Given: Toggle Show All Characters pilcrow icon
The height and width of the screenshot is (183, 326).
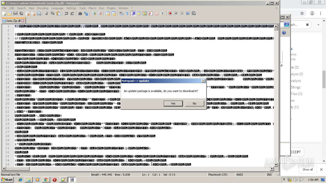Looking at the screenshot, I should (x=127, y=13).
